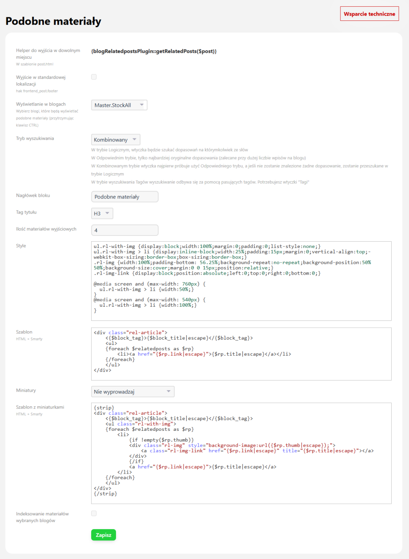Image resolution: width=409 pixels, height=559 pixels.
Task: Place cursor on the {strip} opening line
Action: coord(104,407)
